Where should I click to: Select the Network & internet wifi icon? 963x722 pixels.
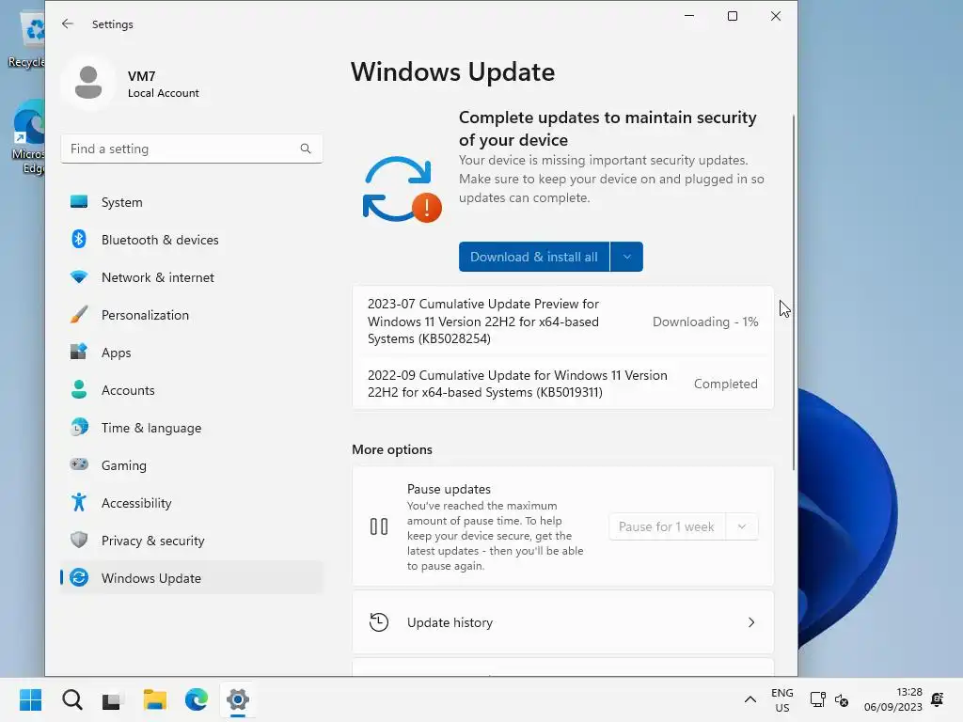[x=79, y=277]
